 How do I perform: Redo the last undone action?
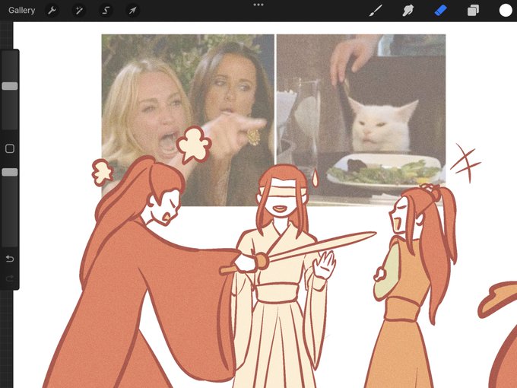pyautogui.click(x=10, y=278)
